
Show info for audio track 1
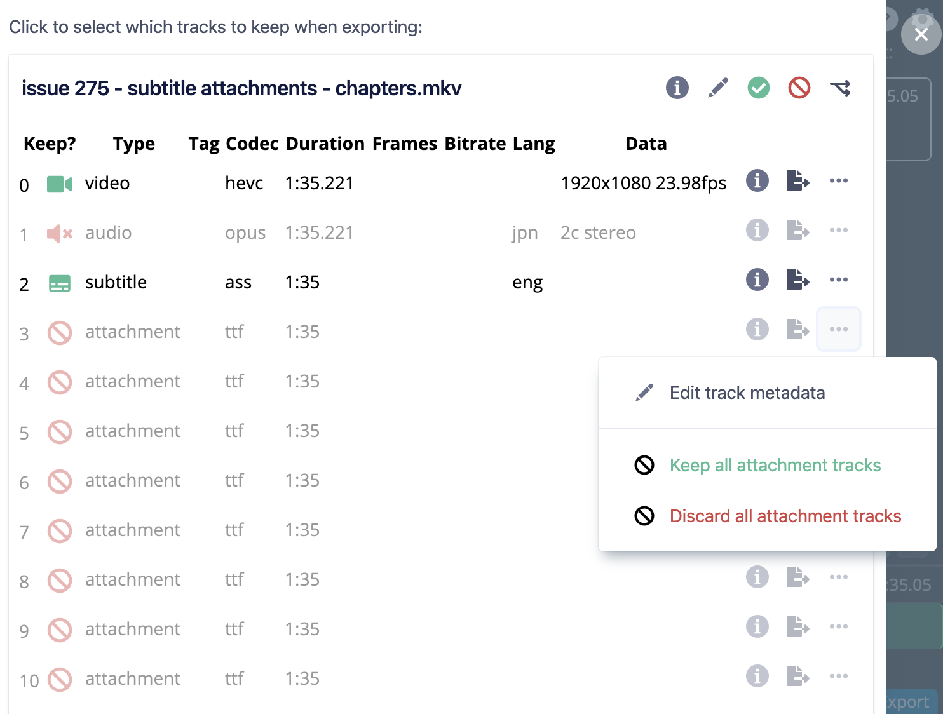(x=757, y=230)
